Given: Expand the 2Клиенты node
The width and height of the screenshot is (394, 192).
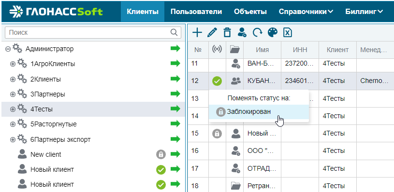Looking at the screenshot, I should click(13, 80).
